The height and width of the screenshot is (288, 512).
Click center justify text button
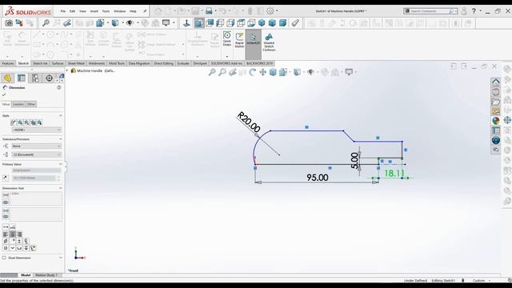13,234
